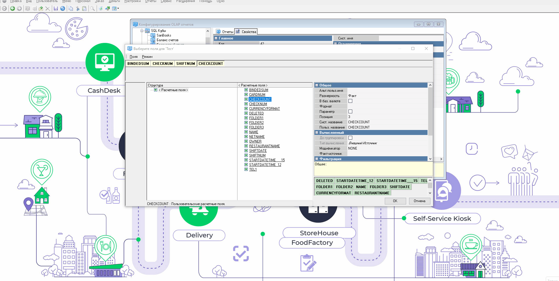559x281 pixels.
Task: Click the gray refresh toolbar icon
Action: pyautogui.click(x=4, y=8)
